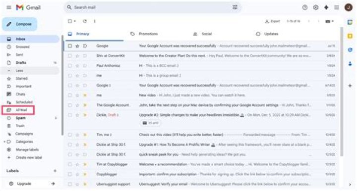
Task: Open the 'Hi and' attachment chip
Action: [x=151, y=123]
